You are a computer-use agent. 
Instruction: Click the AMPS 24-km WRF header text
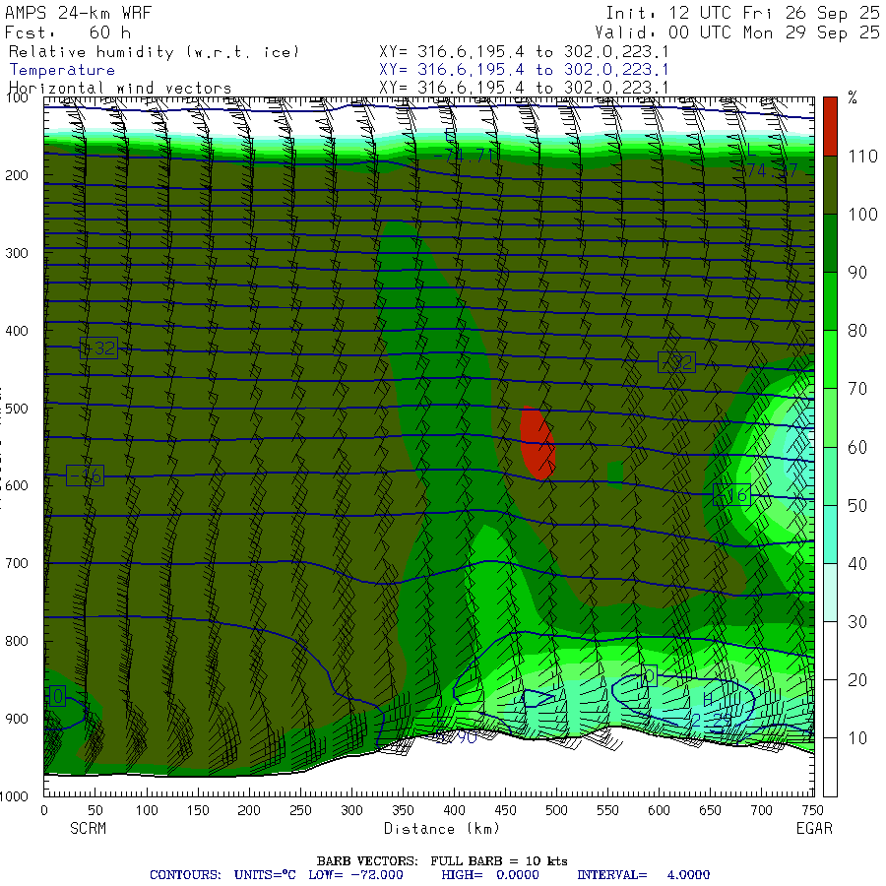72,14
